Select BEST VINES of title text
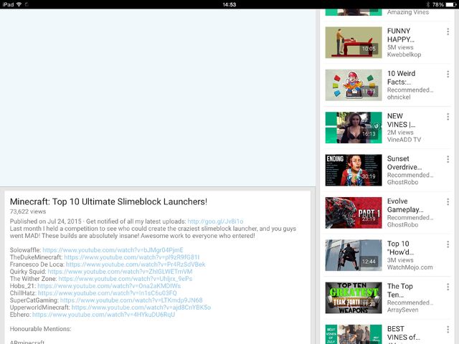This screenshot has height=344, width=459. coord(403,333)
